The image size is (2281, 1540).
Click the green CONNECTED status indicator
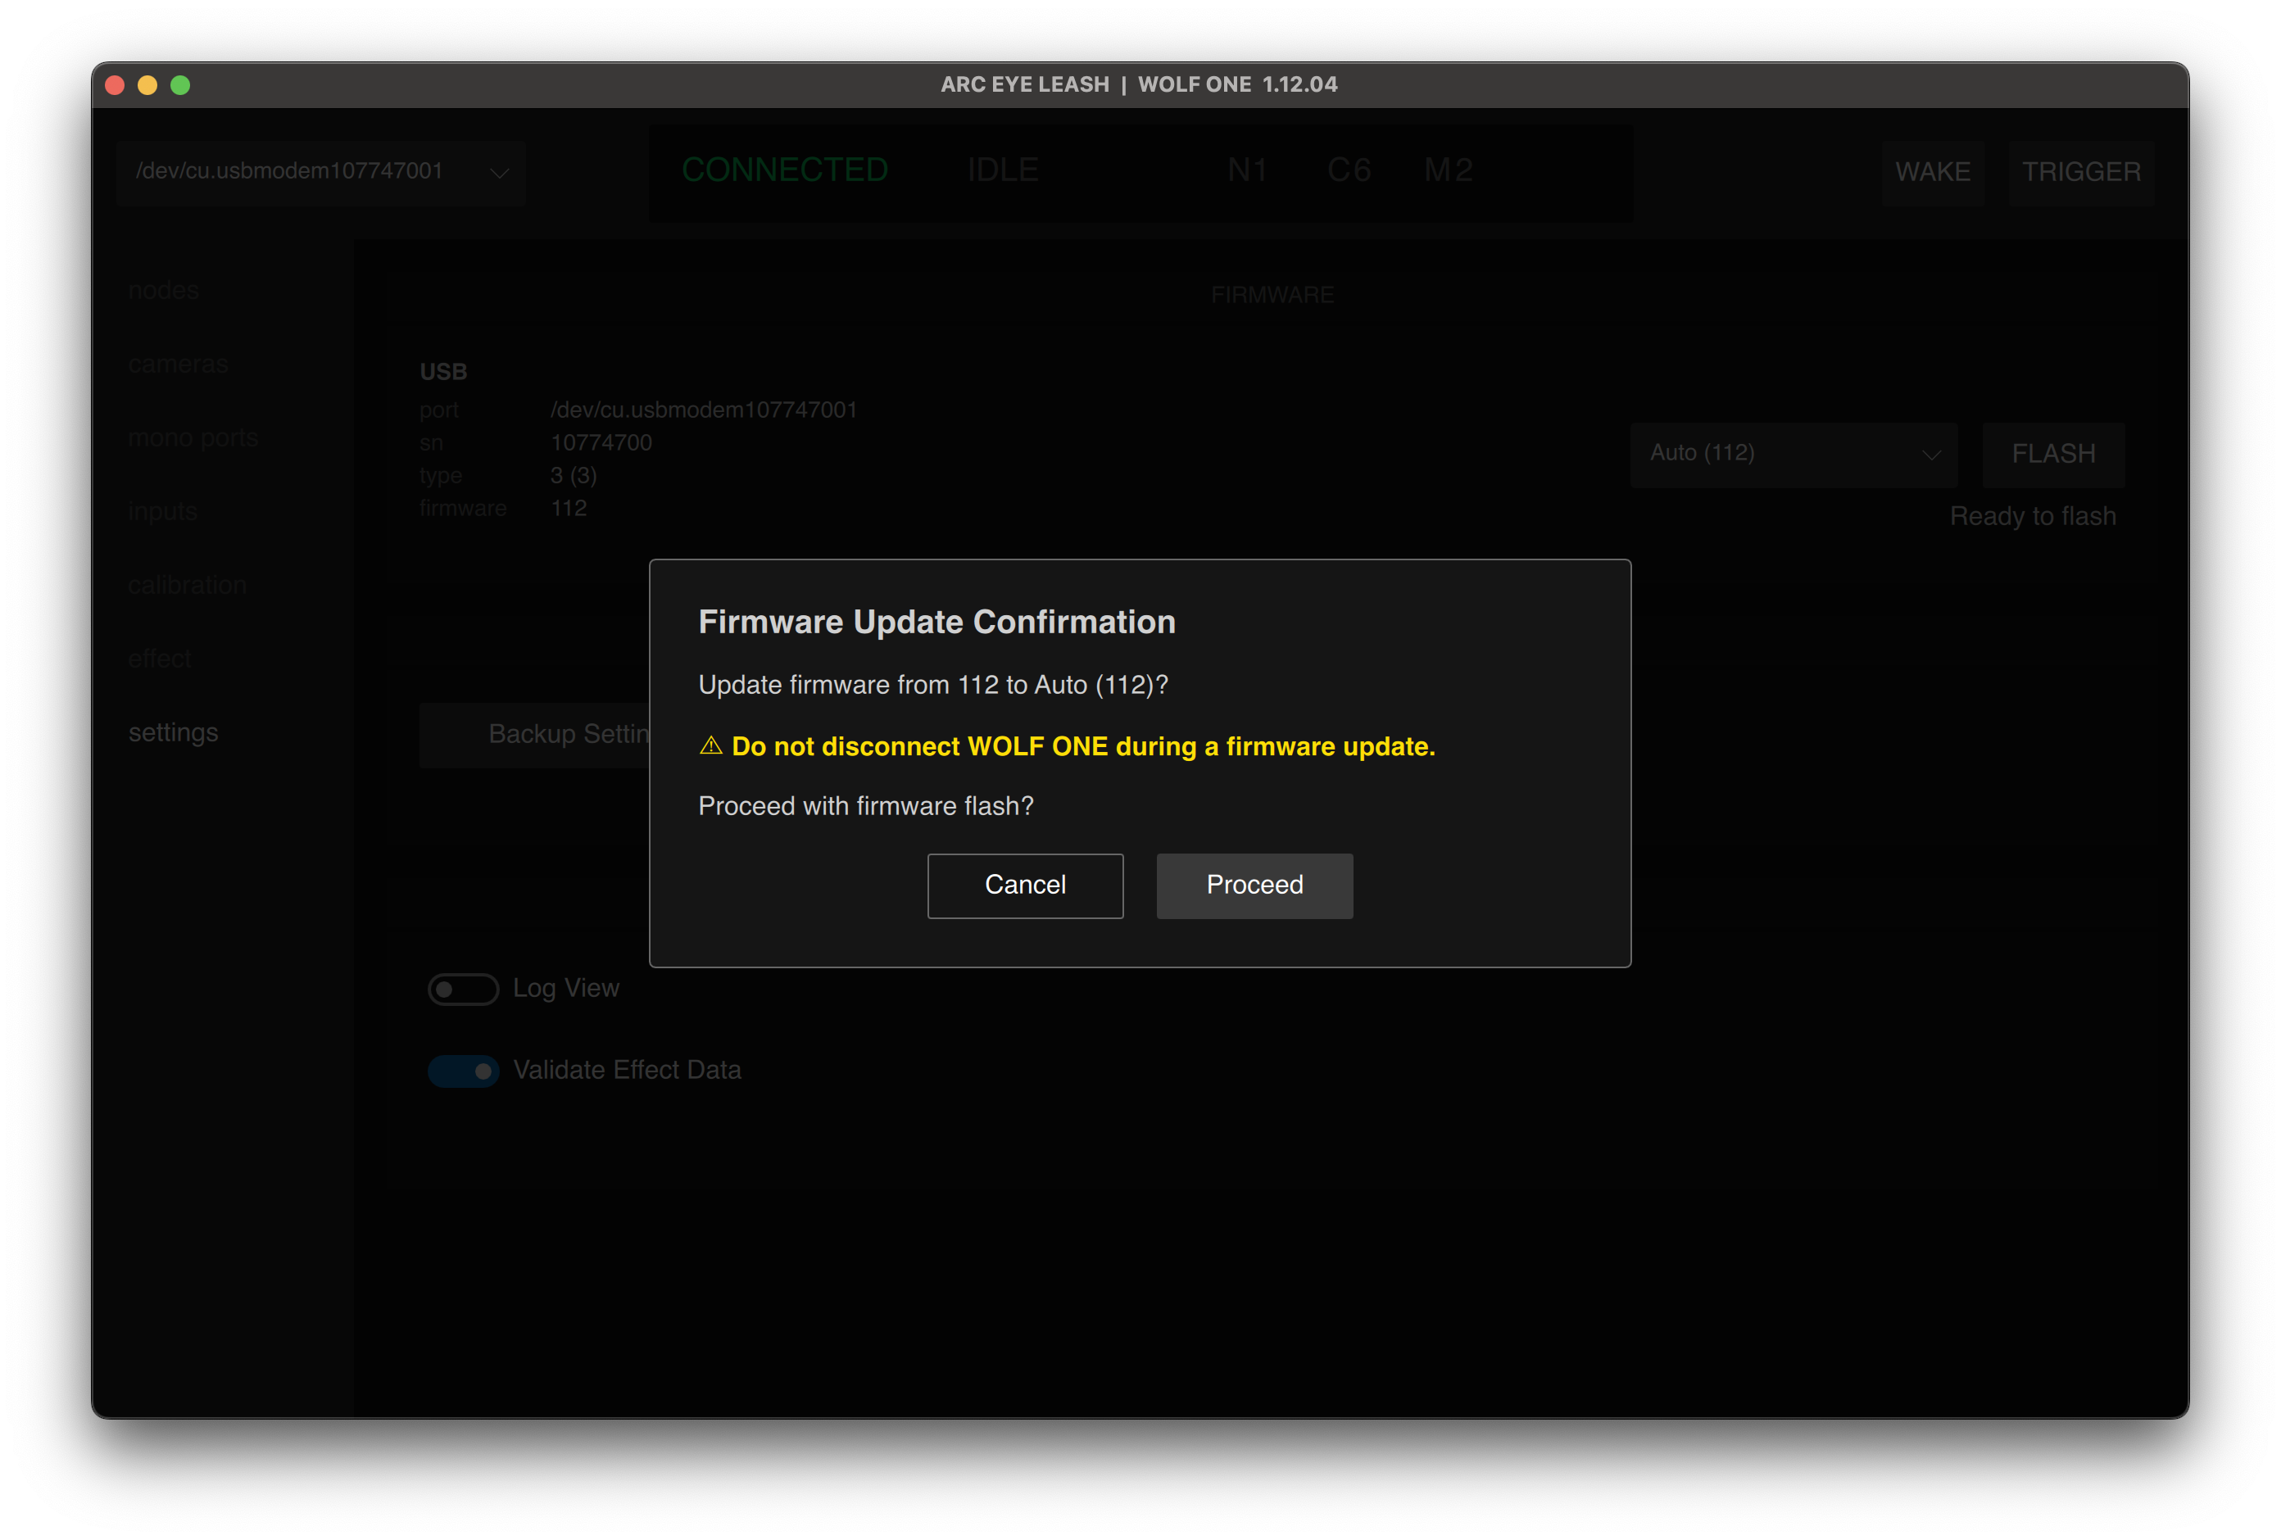[x=784, y=169]
